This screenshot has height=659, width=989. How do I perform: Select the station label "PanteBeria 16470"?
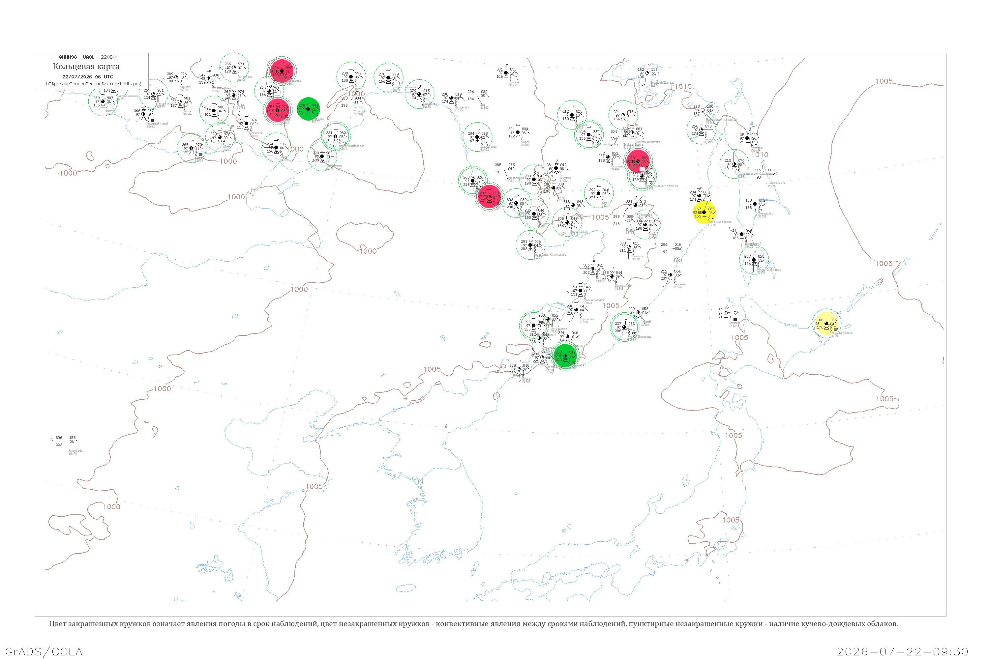[x=76, y=452]
